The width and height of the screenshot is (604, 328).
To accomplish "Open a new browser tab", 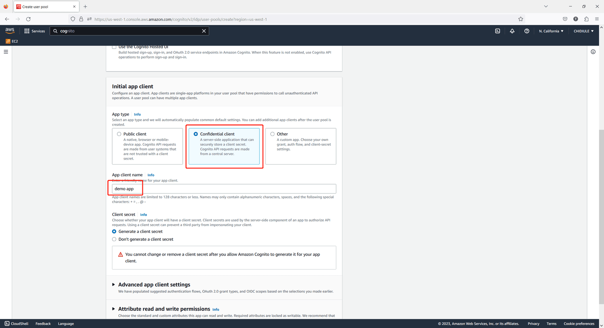I will (x=85, y=6).
